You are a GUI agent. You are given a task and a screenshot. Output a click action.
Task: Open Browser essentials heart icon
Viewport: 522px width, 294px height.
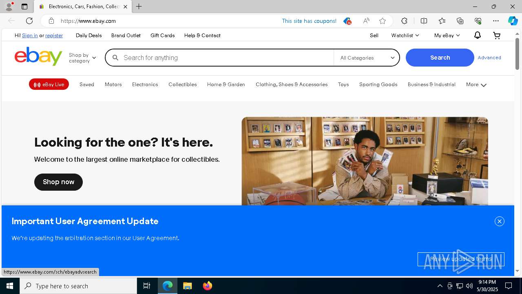coord(478,21)
